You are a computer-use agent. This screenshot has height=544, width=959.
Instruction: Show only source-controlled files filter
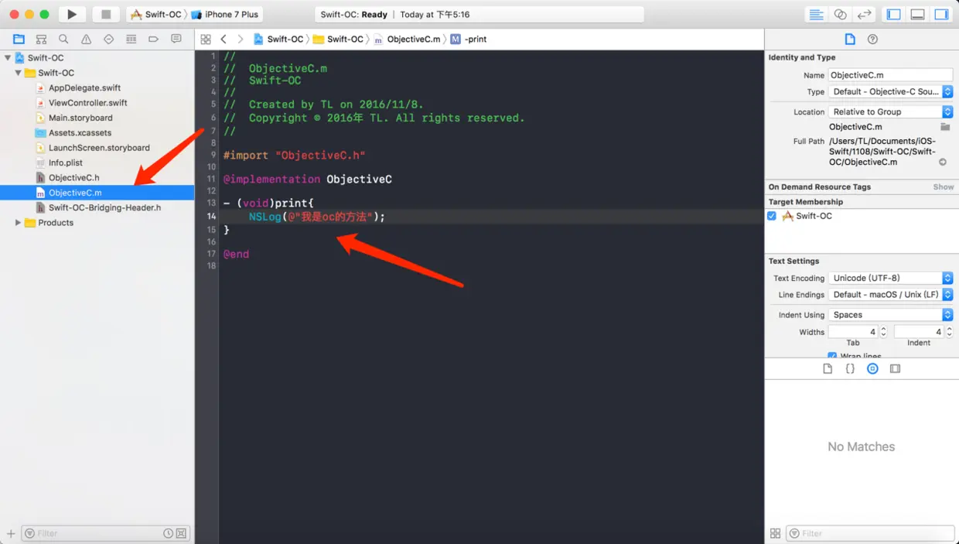pyautogui.click(x=181, y=533)
